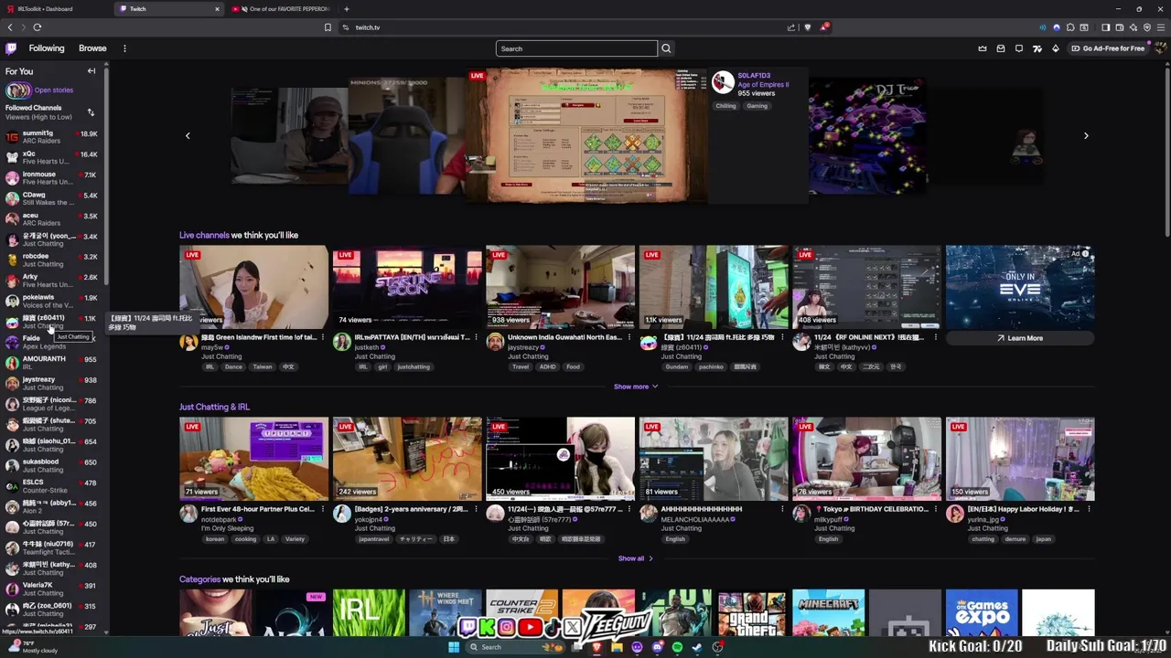Open the browser hamburger menu
The width and height of the screenshot is (1171, 658).
click(x=1161, y=27)
